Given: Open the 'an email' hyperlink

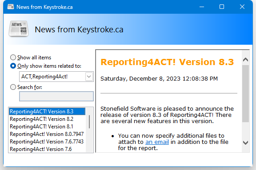Looking at the screenshot, I should pyautogui.click(x=157, y=142).
